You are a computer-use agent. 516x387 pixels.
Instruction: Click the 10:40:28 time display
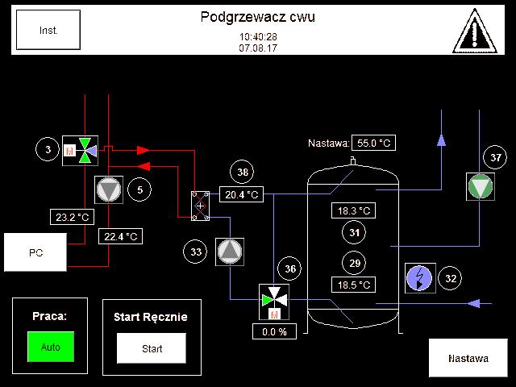[x=258, y=36]
